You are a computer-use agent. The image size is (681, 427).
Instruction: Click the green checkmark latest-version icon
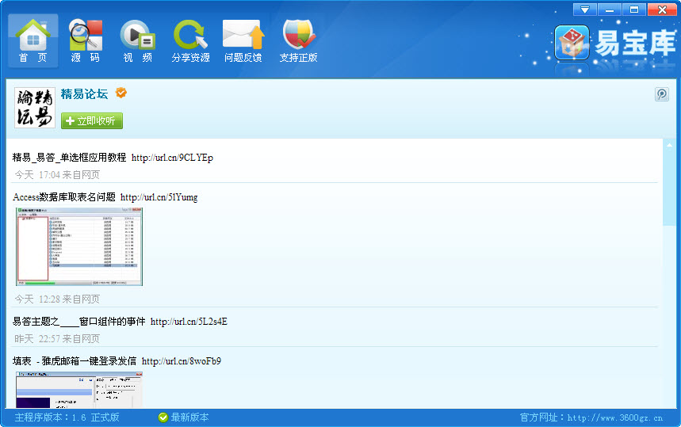pos(163,417)
